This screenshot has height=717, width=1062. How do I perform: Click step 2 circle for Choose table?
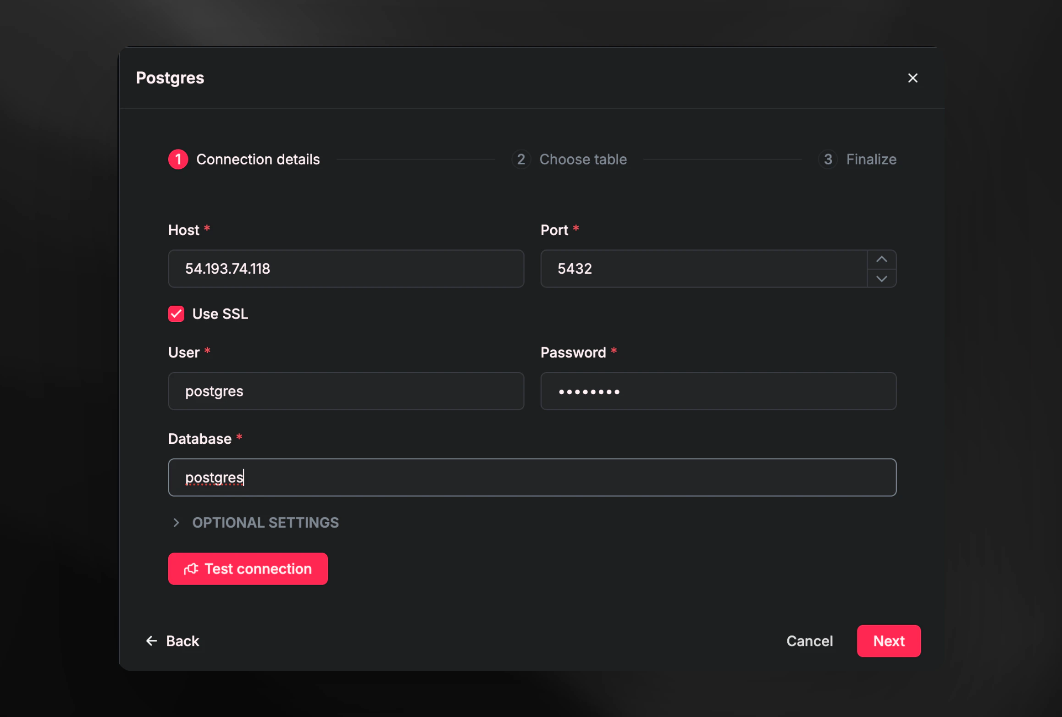tap(521, 160)
